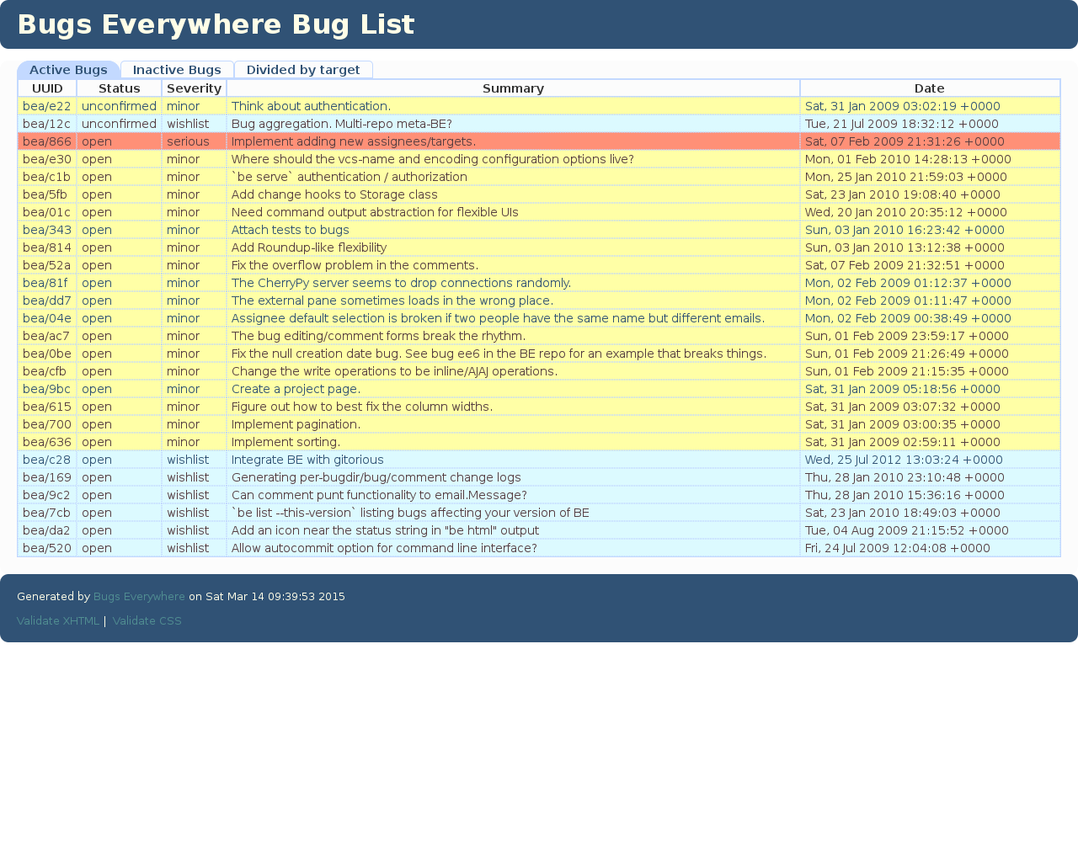Click 'Implement adding new assignees/targets.' summary
Viewport: 1078px width, 862px height.
click(x=354, y=141)
